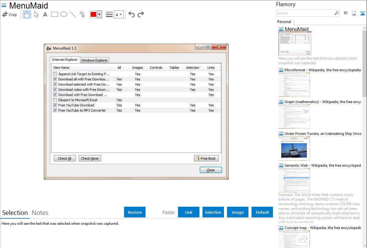The height and width of the screenshot is (248, 367).
Task: Uncheck the Free YouTube Download checkbox
Action: pyautogui.click(x=55, y=105)
